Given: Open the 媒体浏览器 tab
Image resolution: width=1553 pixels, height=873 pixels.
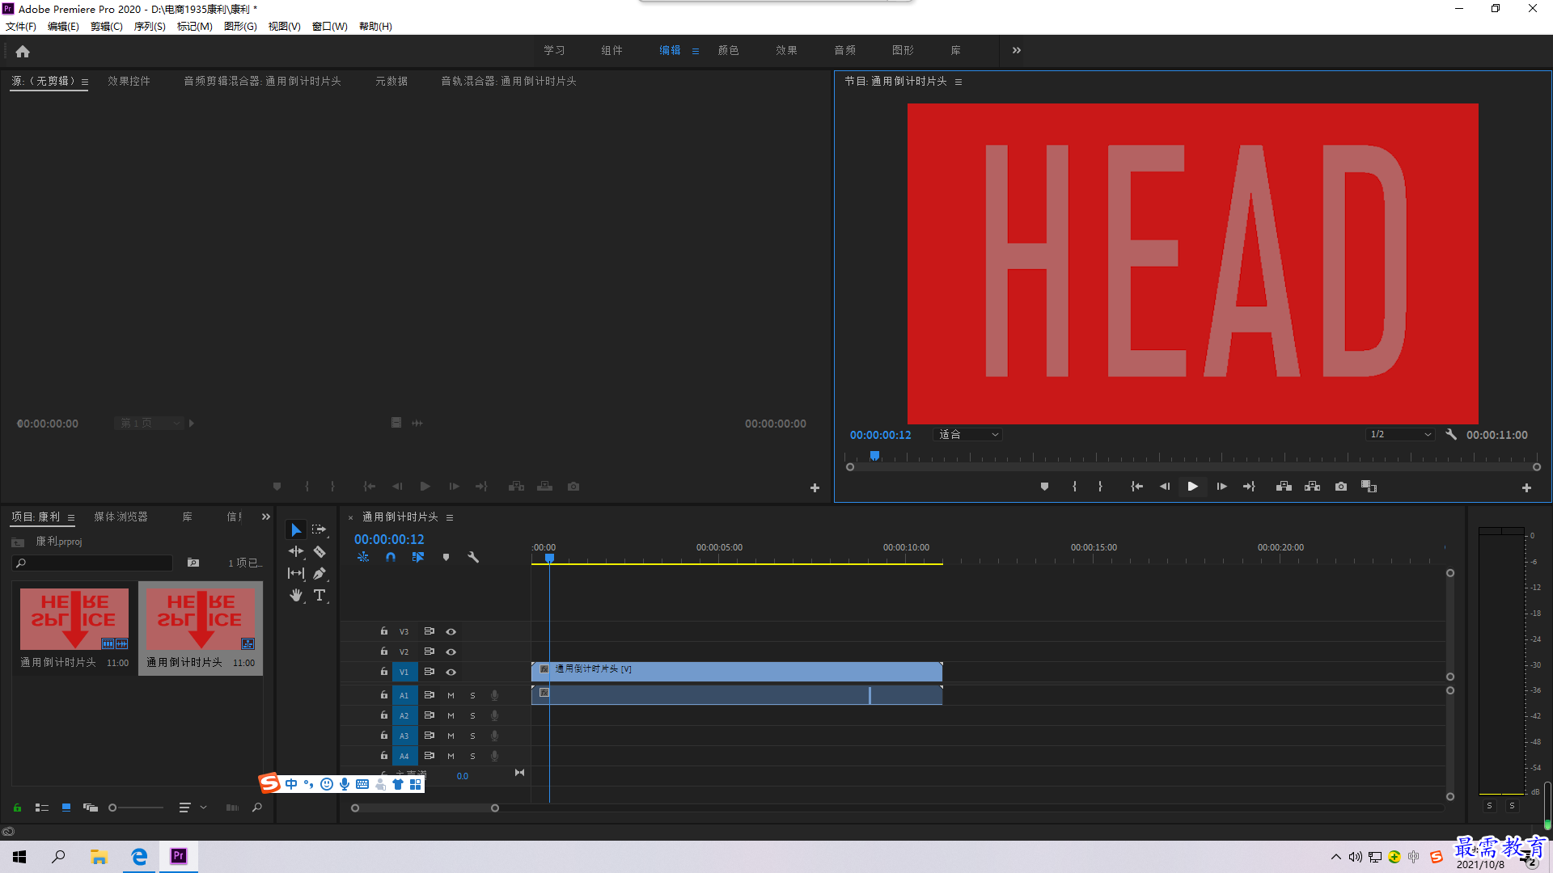Looking at the screenshot, I should [121, 517].
